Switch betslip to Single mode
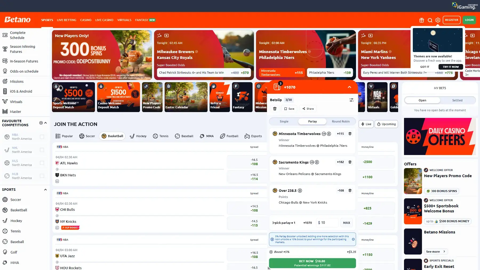The image size is (480, 270). (x=284, y=121)
